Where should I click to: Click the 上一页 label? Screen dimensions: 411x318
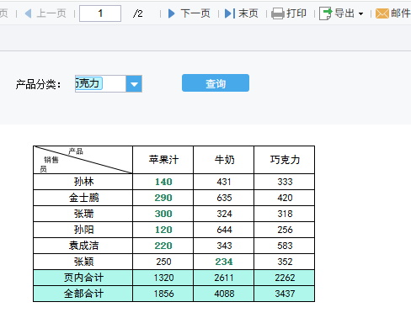51,13
